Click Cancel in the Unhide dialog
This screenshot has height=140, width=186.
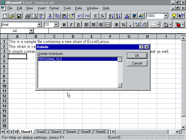pos(137,63)
